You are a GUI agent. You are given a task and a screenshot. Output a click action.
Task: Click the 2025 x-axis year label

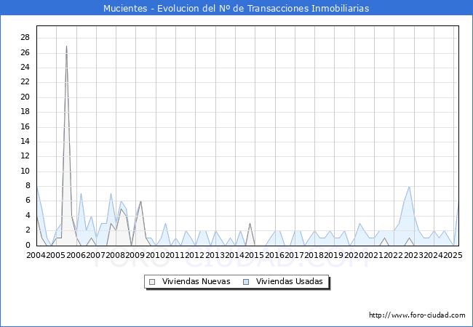(x=453, y=255)
